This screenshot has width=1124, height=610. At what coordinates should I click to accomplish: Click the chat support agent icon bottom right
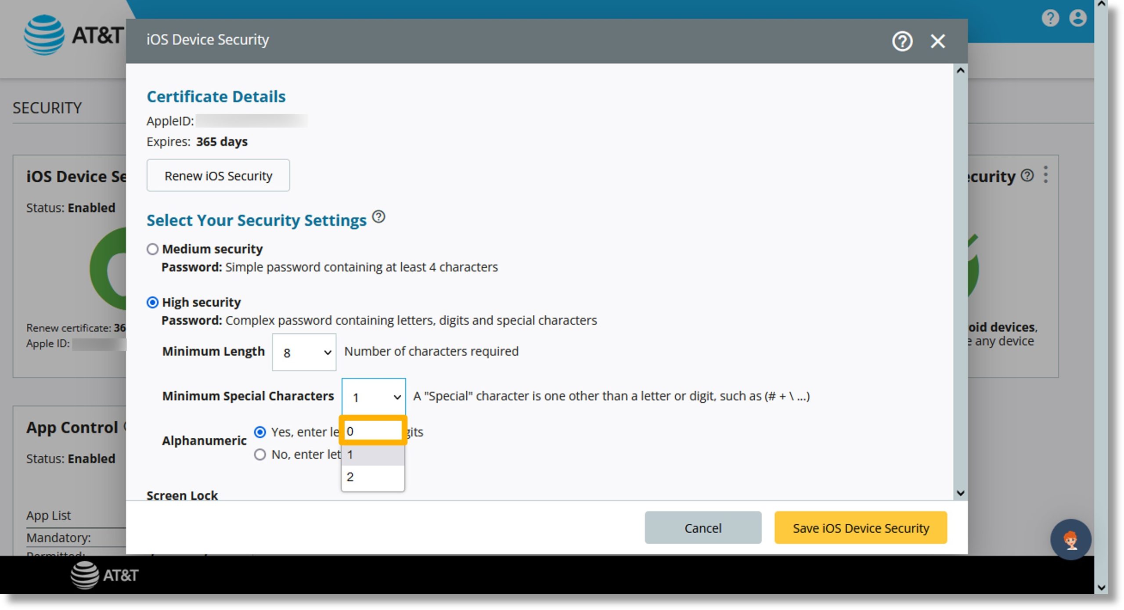[1067, 538]
